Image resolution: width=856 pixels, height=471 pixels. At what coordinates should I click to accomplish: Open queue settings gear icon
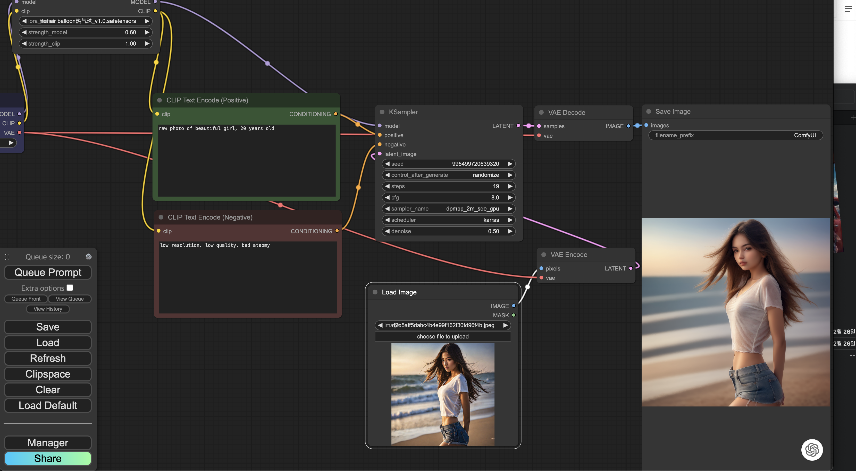point(88,257)
